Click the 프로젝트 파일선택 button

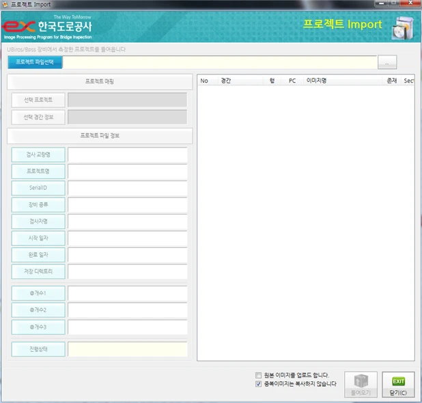[x=35, y=62]
